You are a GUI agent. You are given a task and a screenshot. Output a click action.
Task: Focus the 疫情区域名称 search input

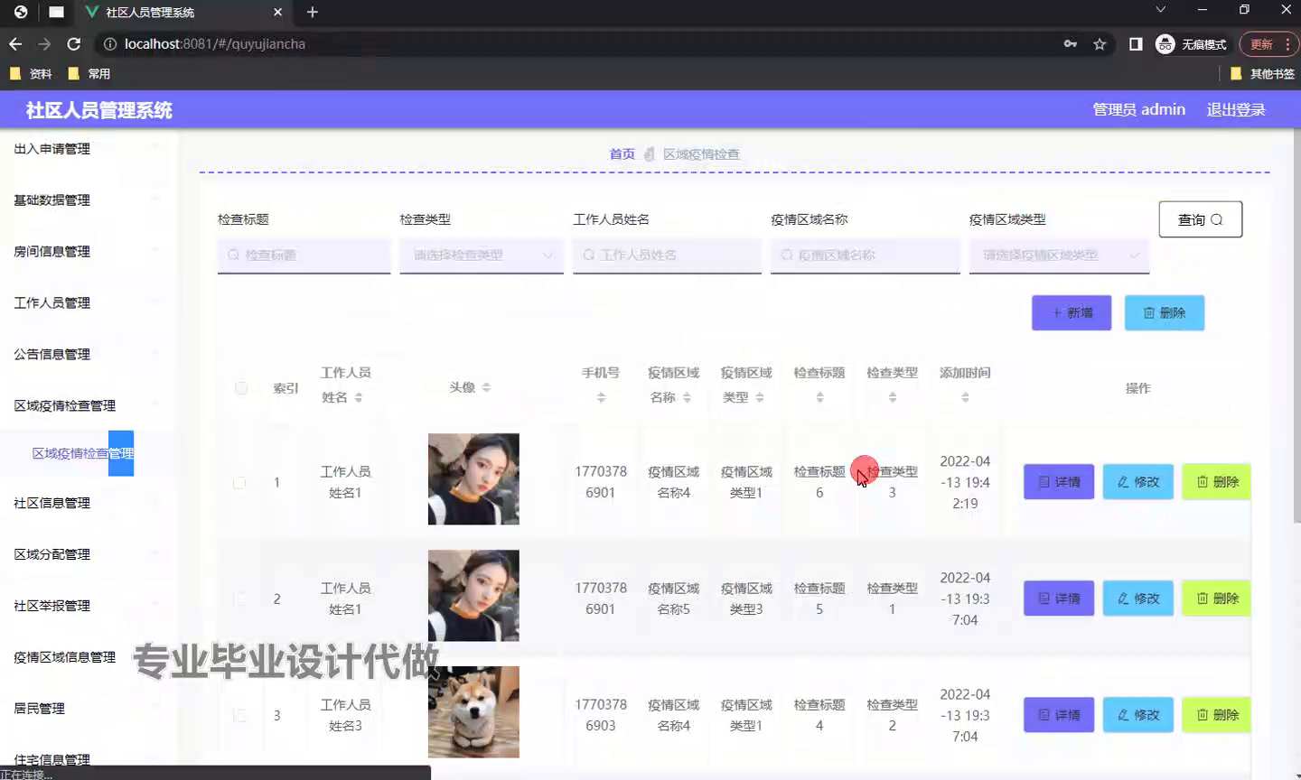pyautogui.click(x=866, y=255)
